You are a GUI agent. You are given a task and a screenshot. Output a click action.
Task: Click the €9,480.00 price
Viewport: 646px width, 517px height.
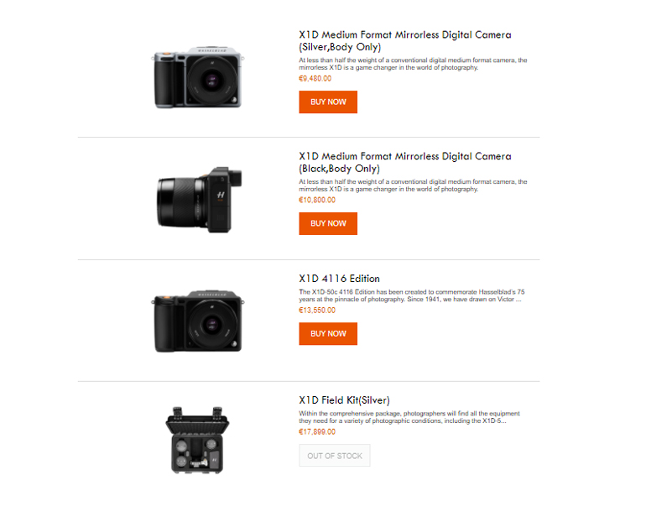[x=315, y=78]
